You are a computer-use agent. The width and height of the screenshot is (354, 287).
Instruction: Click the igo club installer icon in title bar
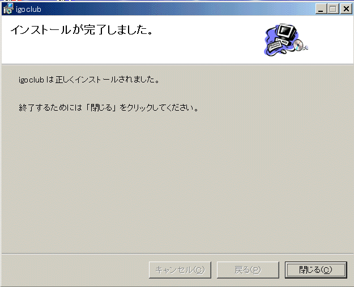[8, 9]
